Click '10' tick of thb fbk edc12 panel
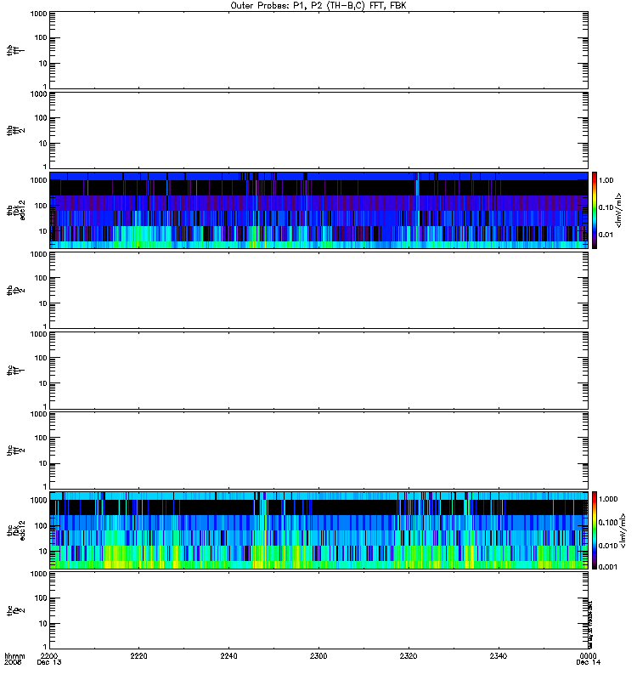 (x=43, y=231)
